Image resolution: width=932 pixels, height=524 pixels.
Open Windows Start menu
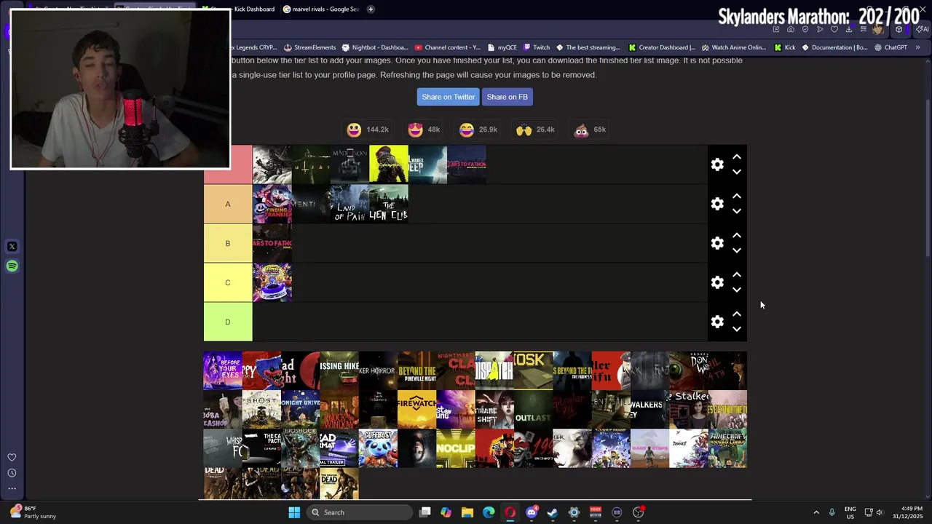[294, 512]
